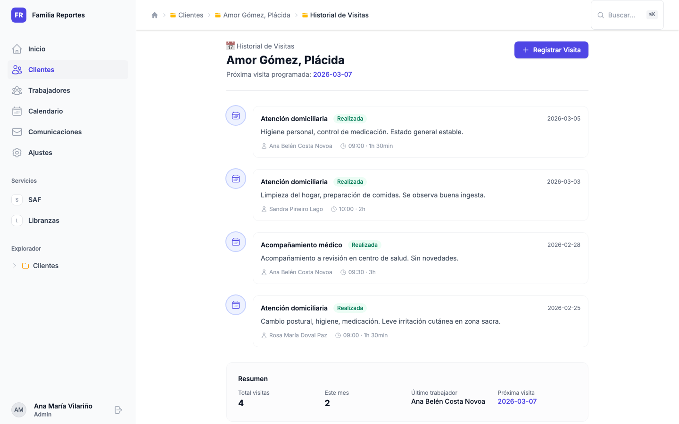
Task: Open Ajustes settings page
Action: coord(40,153)
